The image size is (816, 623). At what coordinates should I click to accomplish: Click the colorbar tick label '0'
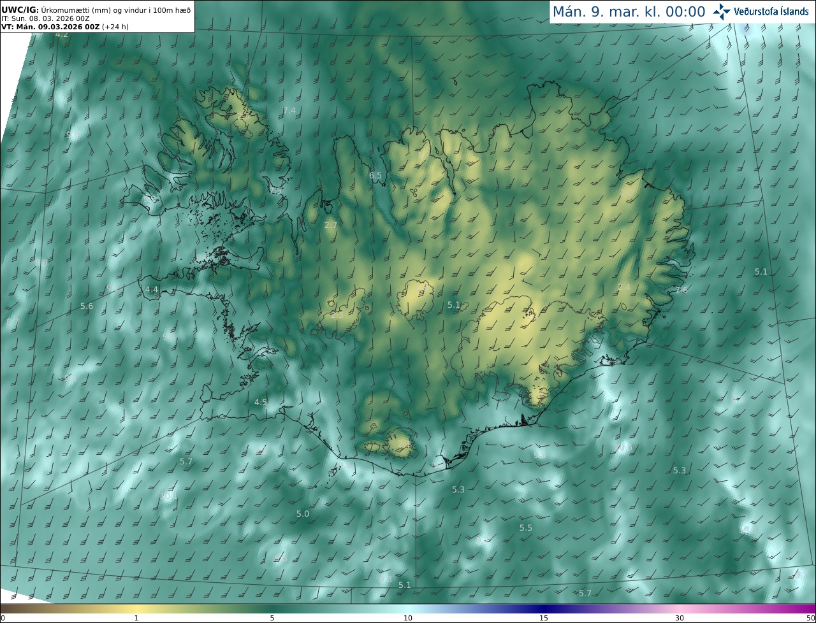point(3,619)
